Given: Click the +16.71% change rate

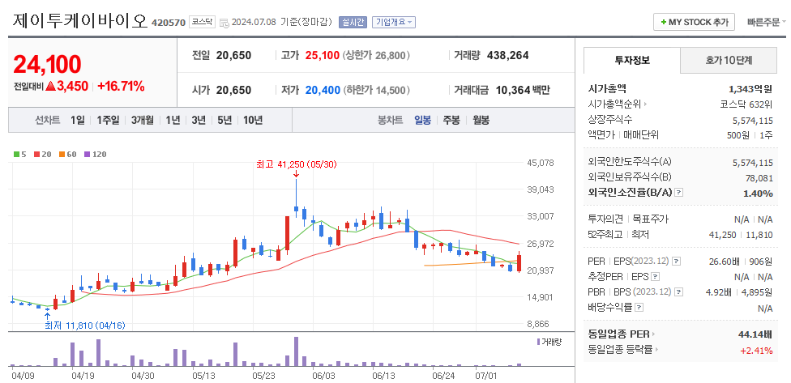Looking at the screenshot, I should [121, 86].
